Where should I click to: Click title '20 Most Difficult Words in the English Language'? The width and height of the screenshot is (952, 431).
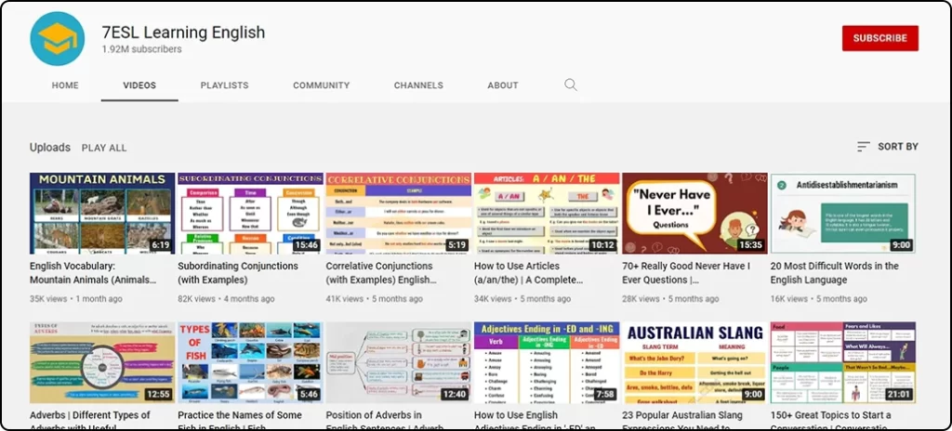(x=835, y=273)
